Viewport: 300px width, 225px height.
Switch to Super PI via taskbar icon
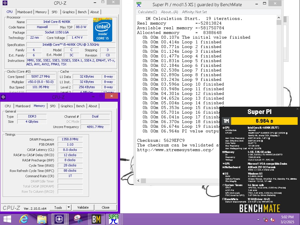click(114, 219)
